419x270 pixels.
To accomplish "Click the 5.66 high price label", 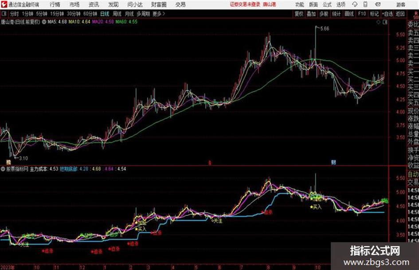I will point(325,29).
